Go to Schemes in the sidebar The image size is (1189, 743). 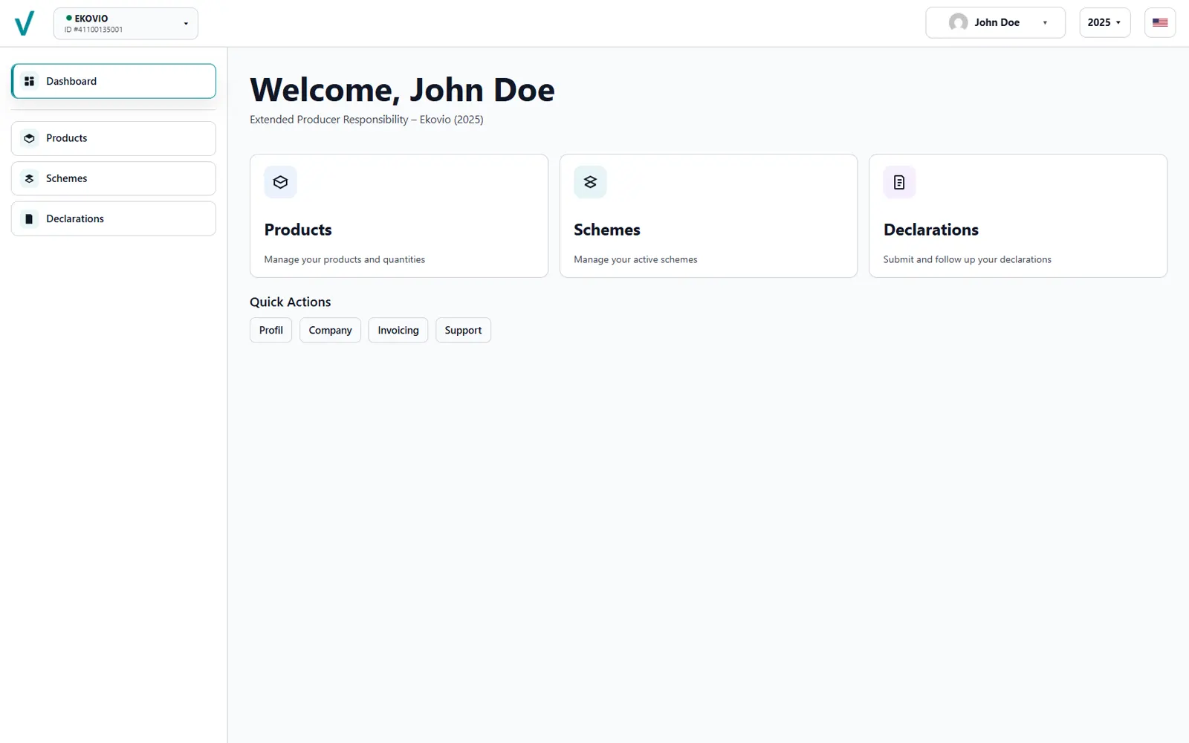[x=67, y=178]
